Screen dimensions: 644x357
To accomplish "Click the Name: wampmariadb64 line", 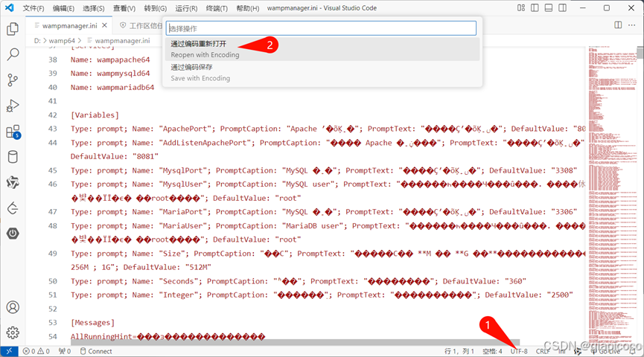I will 112,88.
